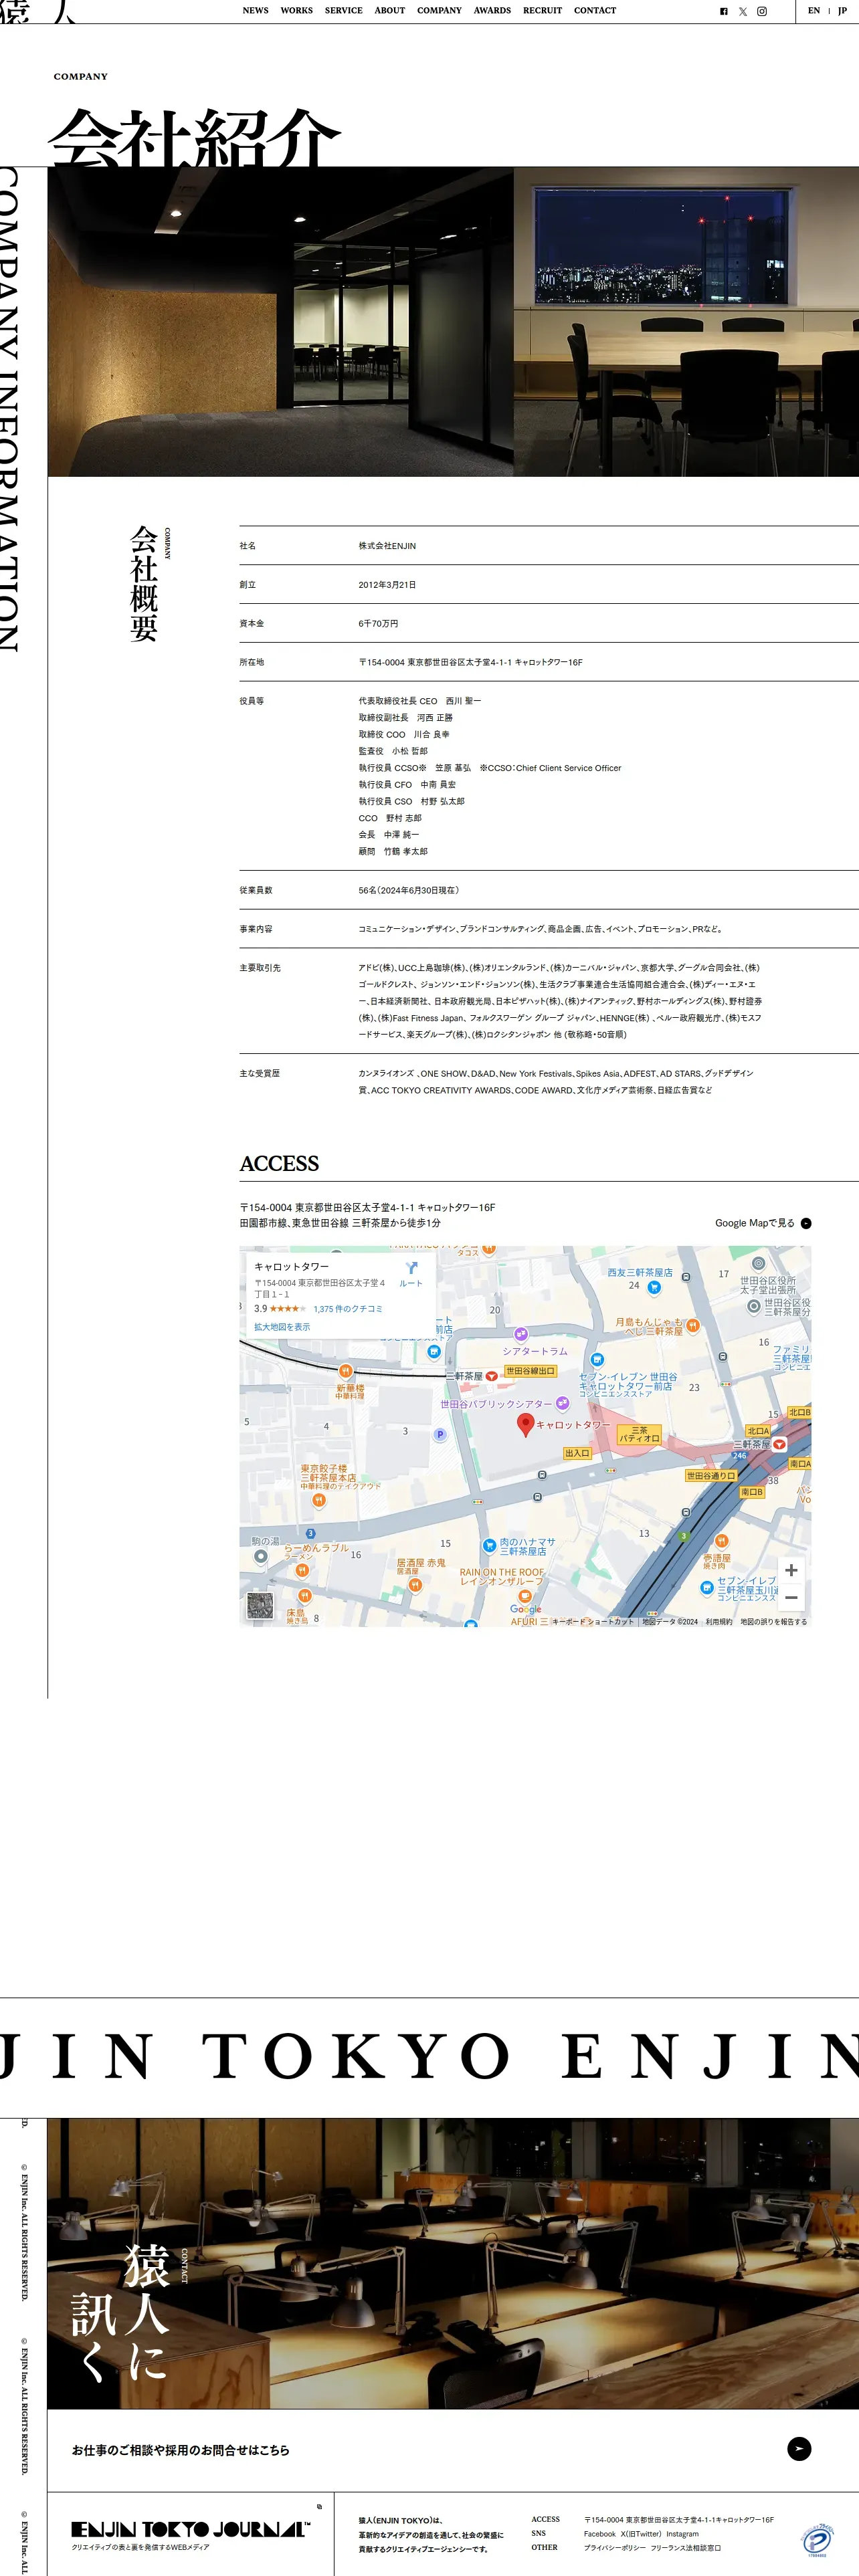The image size is (859, 2576).
Task: Click the 月島もんじゃ restaurant marker
Action: (x=692, y=1326)
